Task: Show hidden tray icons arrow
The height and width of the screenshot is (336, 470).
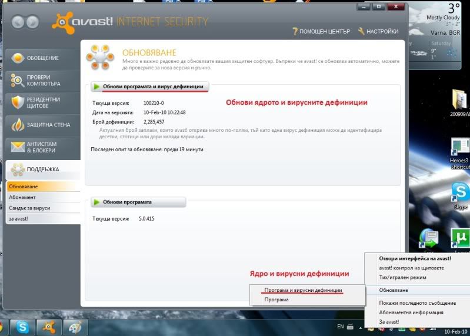Action: (x=361, y=328)
